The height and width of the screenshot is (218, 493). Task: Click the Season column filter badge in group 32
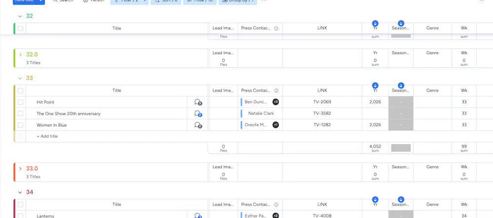tap(401, 23)
